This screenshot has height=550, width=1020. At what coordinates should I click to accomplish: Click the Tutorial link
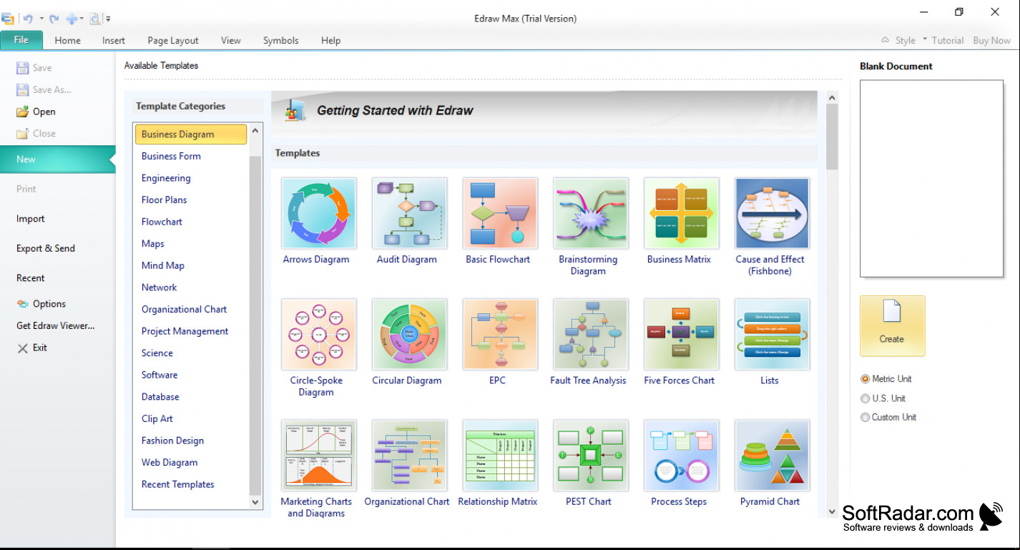(x=948, y=41)
